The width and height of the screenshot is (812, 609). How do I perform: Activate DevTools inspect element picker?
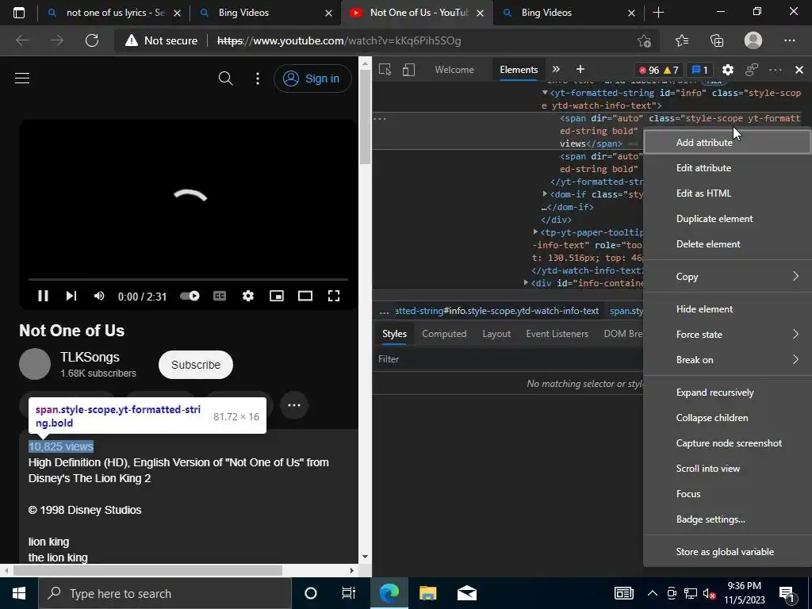385,70
